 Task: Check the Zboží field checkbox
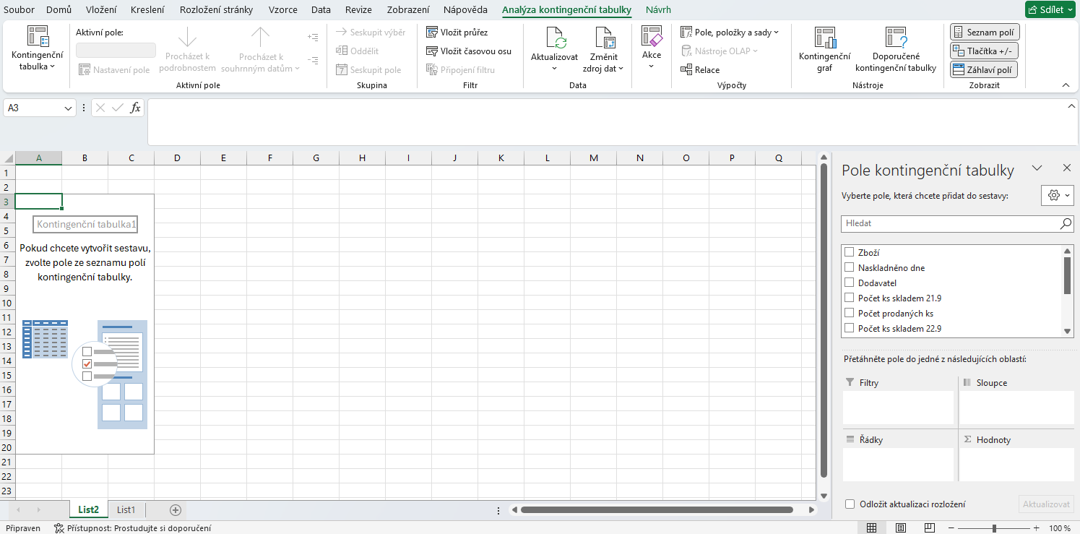(x=849, y=252)
